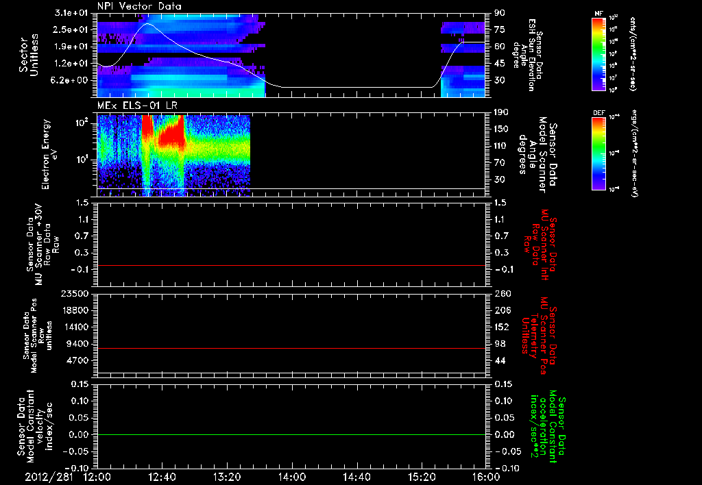Click the red MU Scanner Pos Telemetry label

pyautogui.click(x=540, y=336)
